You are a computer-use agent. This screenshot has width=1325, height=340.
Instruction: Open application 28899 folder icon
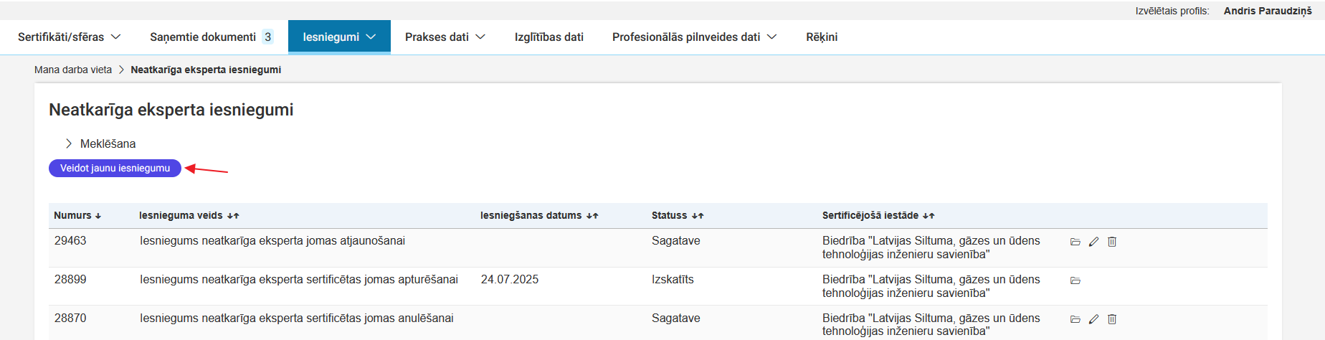(x=1075, y=280)
